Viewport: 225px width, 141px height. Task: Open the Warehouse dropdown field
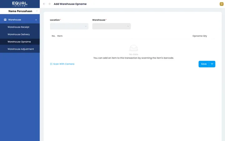point(112,26)
